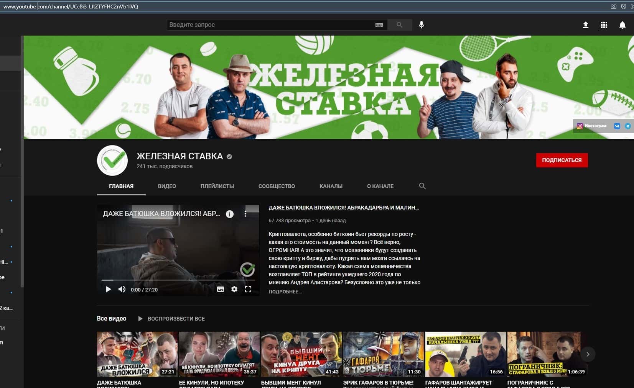Open the ПЛЕЙЛИСТЫ tab

click(x=217, y=186)
